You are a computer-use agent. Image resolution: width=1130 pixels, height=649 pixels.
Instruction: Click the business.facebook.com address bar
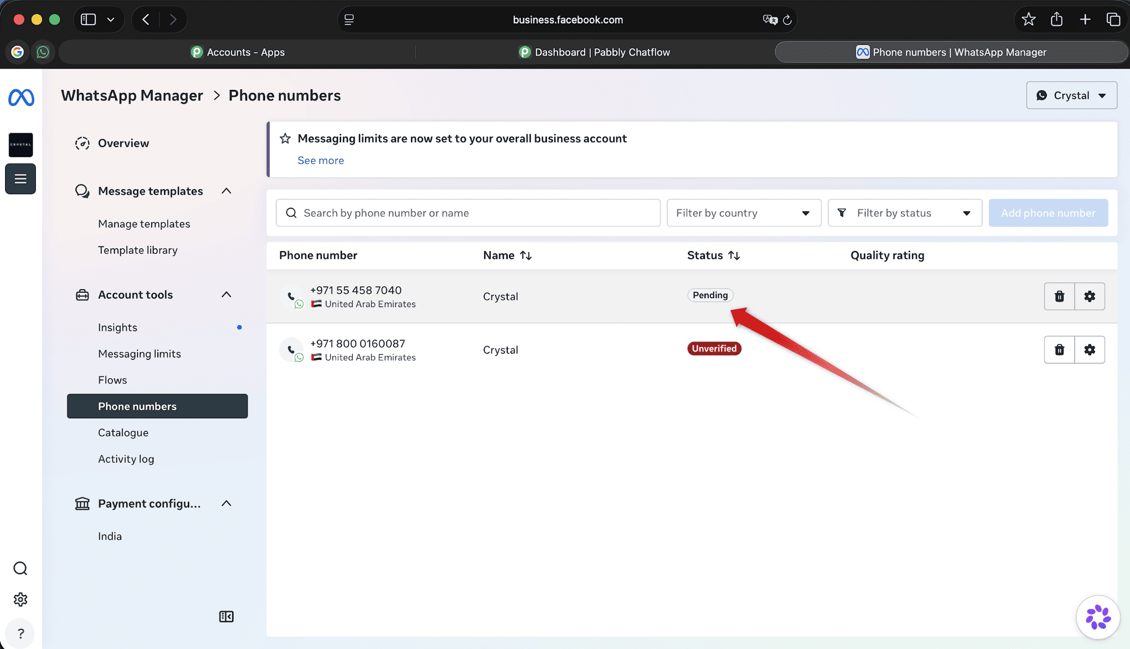[x=567, y=20]
